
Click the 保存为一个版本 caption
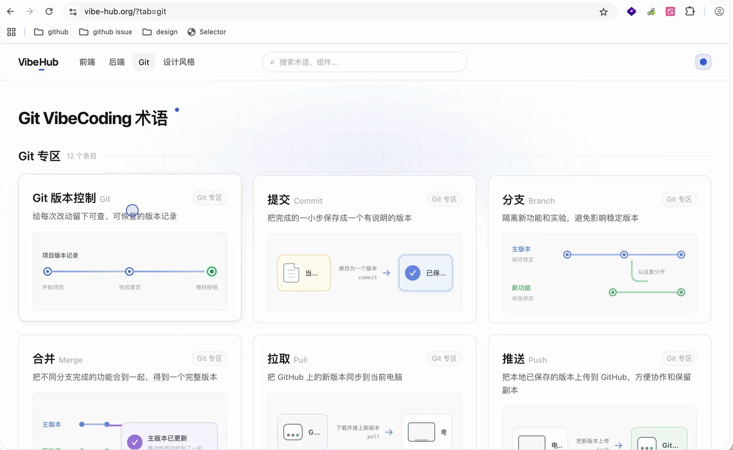point(358,269)
